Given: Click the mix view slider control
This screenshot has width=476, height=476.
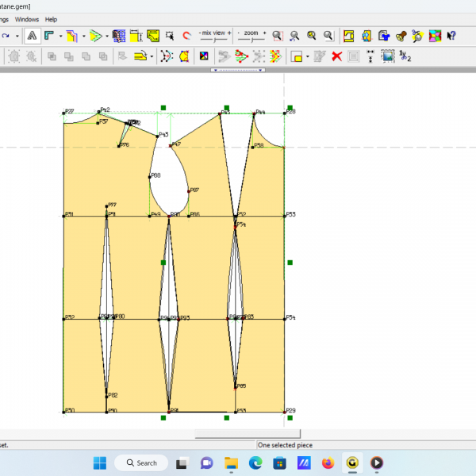Looking at the screenshot, I should pyautogui.click(x=214, y=40).
